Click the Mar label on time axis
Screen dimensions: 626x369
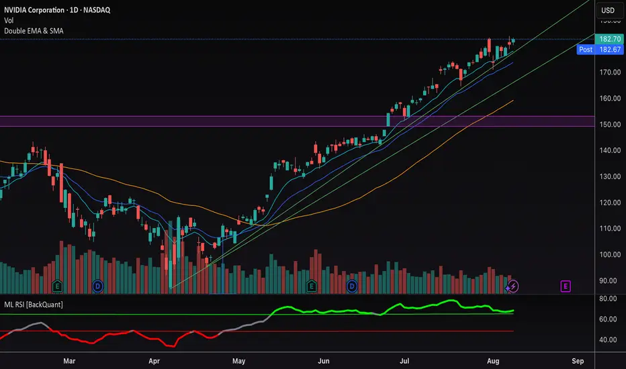69,361
